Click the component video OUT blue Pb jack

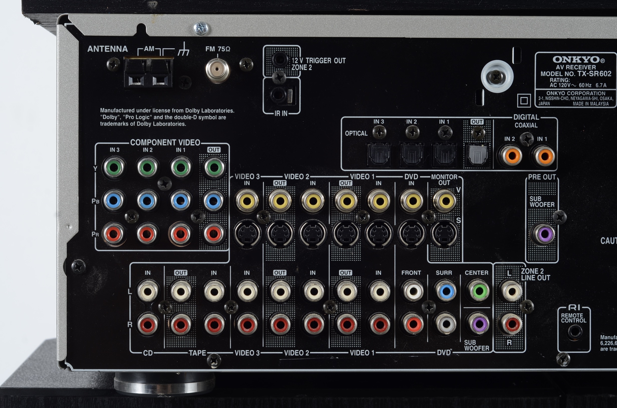click(x=214, y=201)
